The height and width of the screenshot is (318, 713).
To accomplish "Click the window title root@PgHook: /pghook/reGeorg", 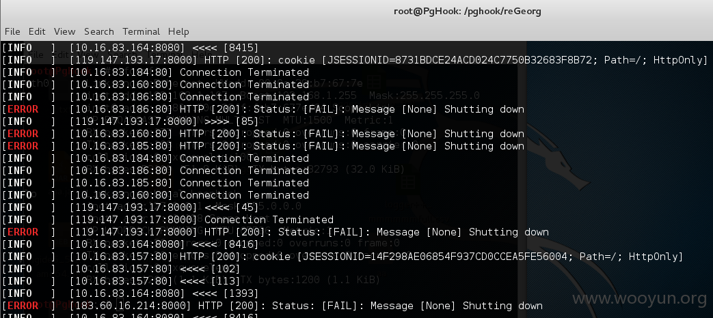I will (x=468, y=12).
